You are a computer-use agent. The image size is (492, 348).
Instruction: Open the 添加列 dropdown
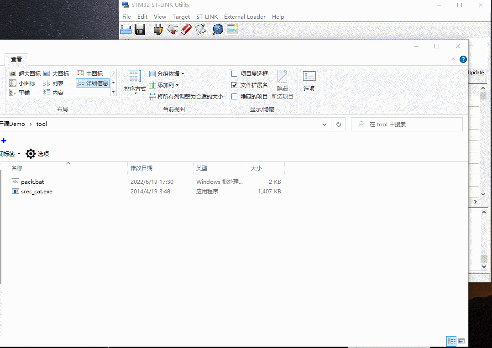pos(164,85)
